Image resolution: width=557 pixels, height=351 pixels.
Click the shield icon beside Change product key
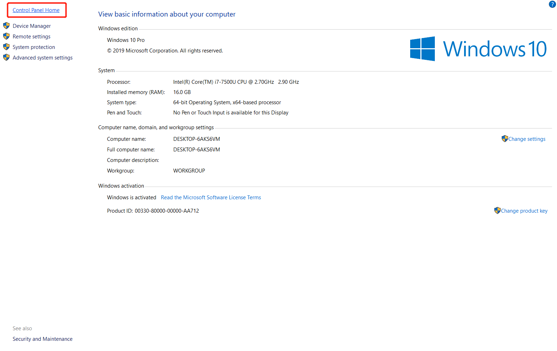497,211
